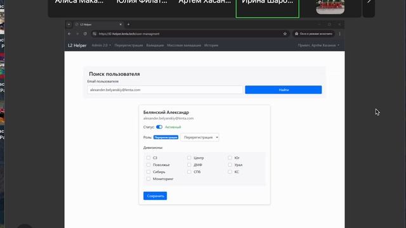Click the Поиск пользователя heading

114,74
